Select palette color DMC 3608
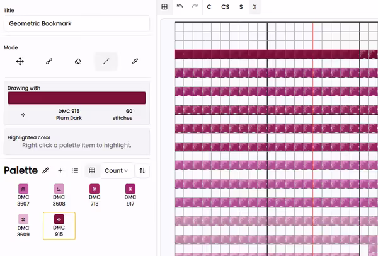Viewport: 378px width, 256px height. click(59, 195)
